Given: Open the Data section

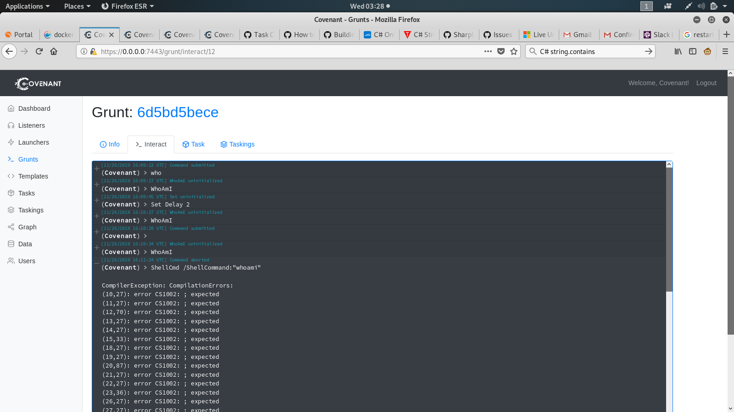Looking at the screenshot, I should click(25, 244).
